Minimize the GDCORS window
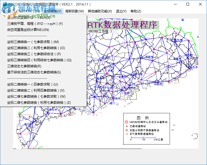207x165 pixels. 175,4
